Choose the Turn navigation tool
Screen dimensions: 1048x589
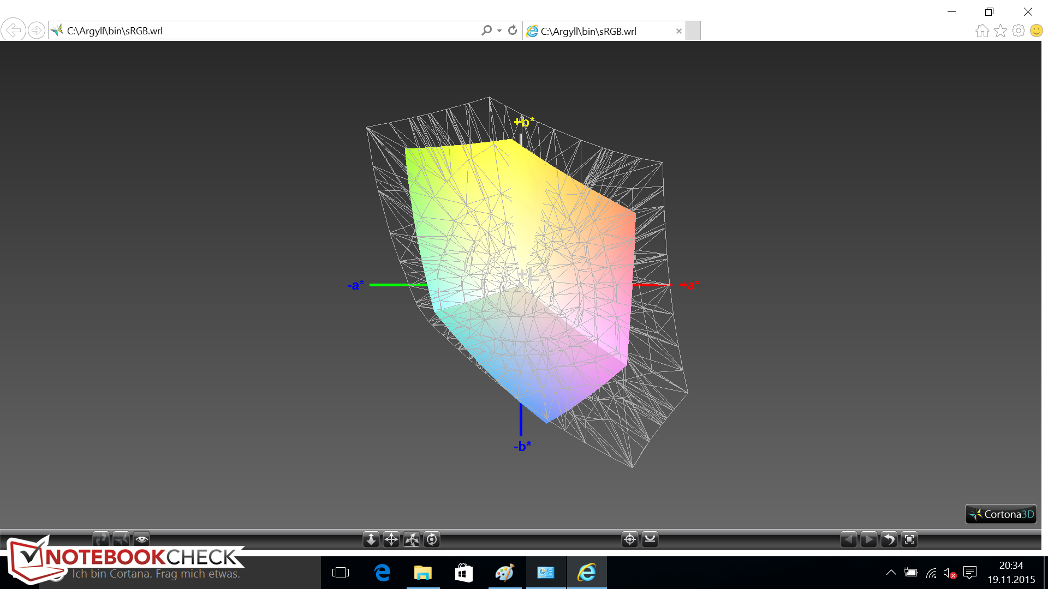tap(412, 539)
